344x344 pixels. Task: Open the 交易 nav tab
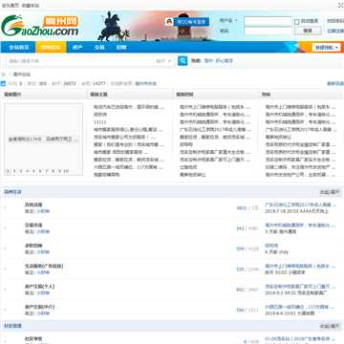(99, 47)
